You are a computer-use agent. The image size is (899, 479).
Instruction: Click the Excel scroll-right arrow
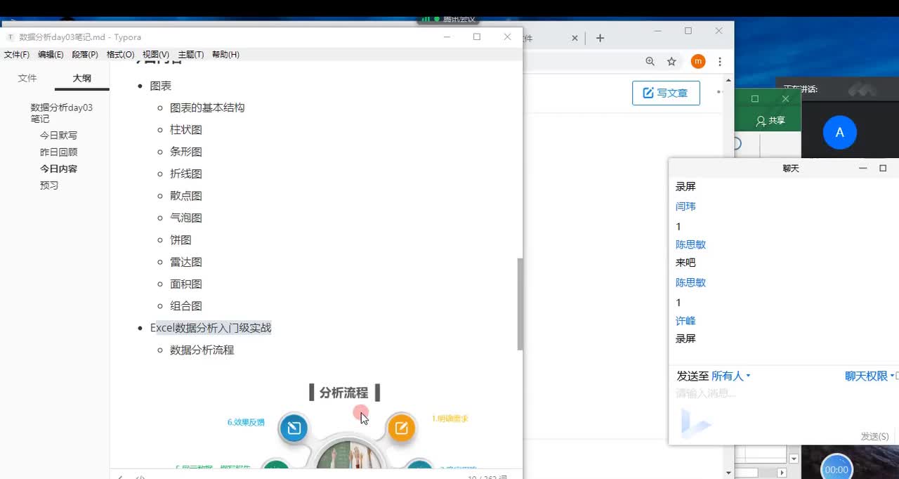pos(781,473)
